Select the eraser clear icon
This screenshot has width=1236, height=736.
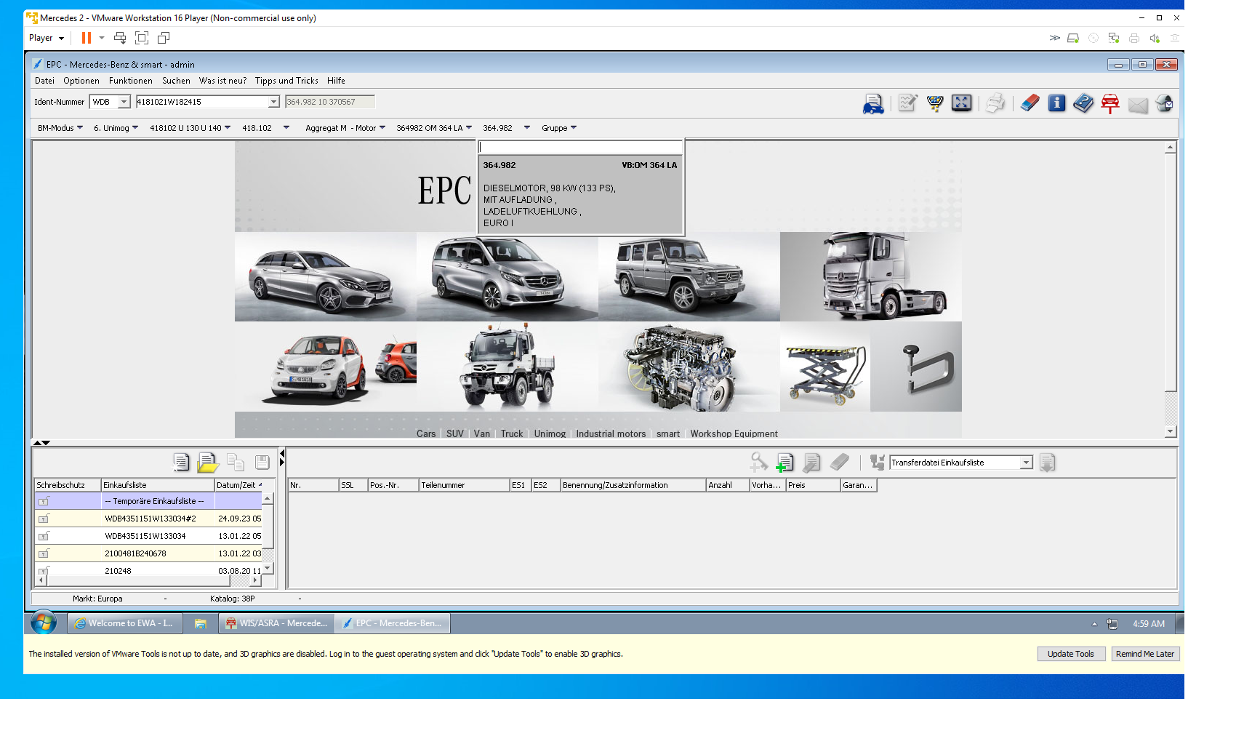pos(1030,103)
